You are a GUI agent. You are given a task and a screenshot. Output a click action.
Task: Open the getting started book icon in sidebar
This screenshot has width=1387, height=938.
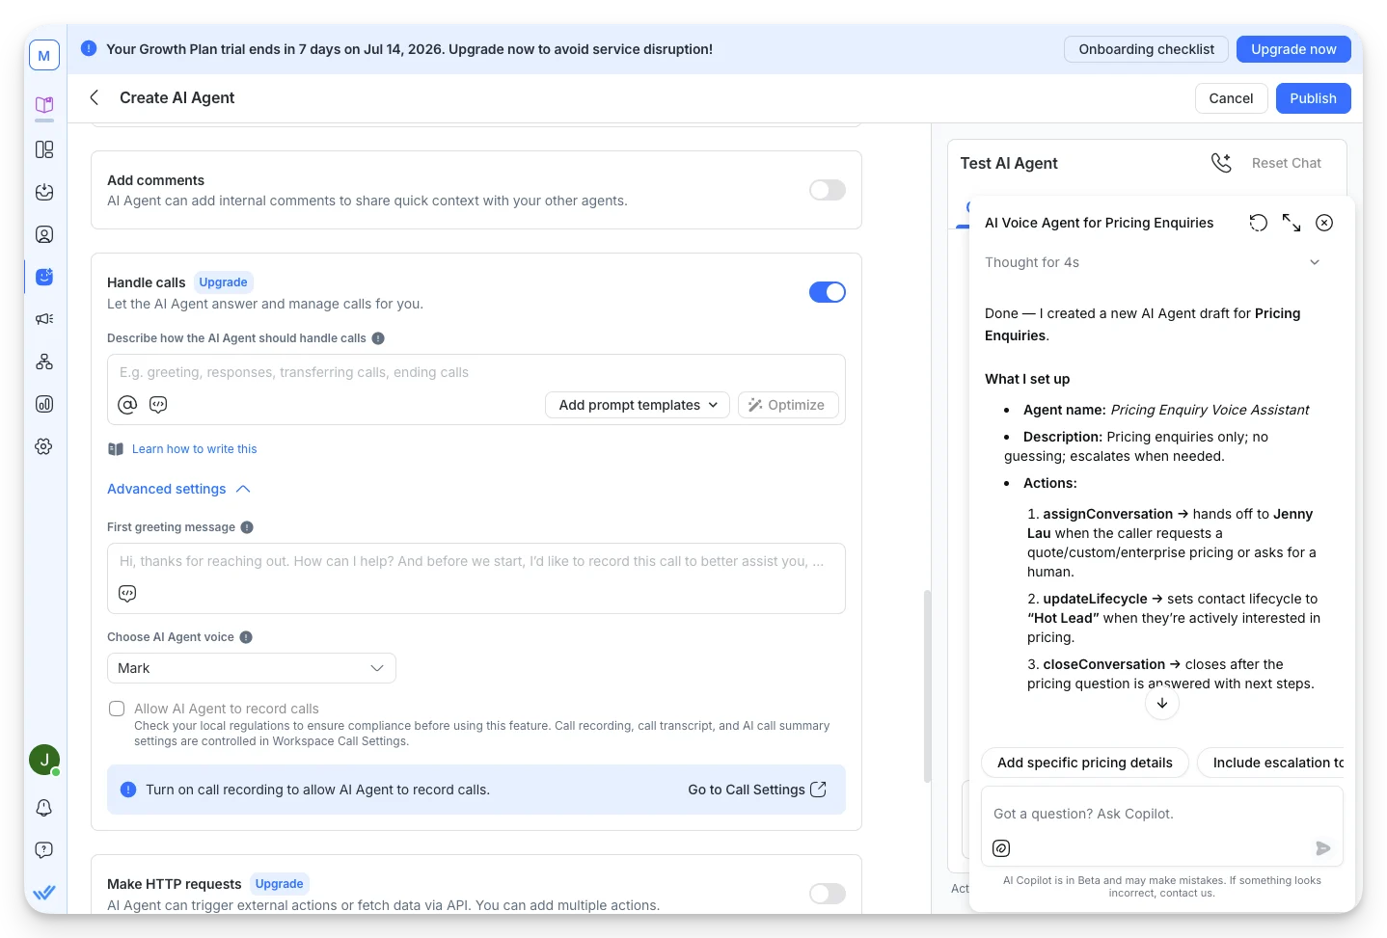(x=44, y=105)
